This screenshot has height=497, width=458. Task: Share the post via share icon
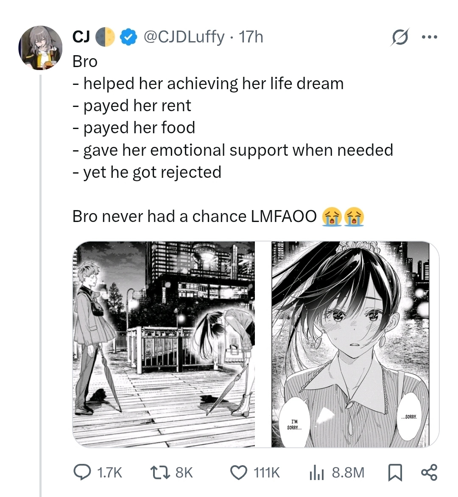pos(429,472)
